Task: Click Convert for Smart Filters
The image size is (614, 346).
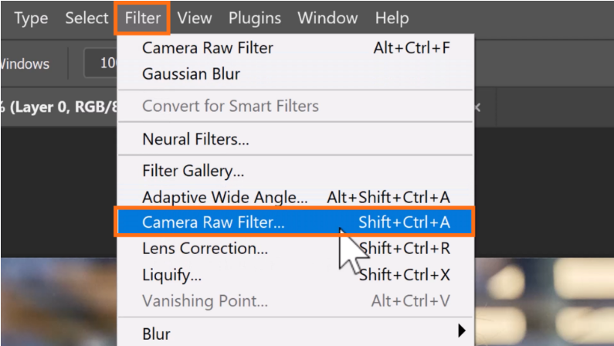Action: 230,106
